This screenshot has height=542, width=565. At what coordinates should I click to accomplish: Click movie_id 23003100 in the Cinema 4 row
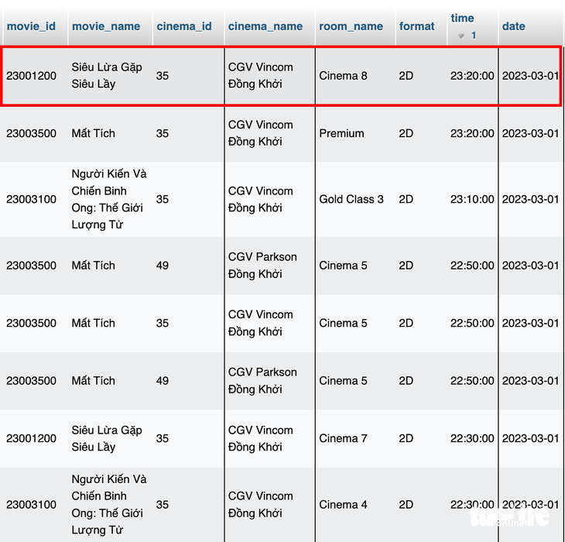click(x=32, y=505)
